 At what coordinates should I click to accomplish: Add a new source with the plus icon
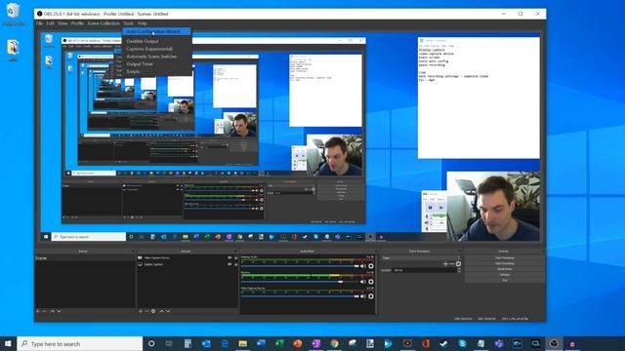coord(141,311)
